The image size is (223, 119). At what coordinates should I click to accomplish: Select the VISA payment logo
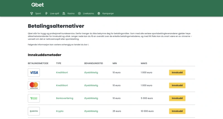[34, 73]
